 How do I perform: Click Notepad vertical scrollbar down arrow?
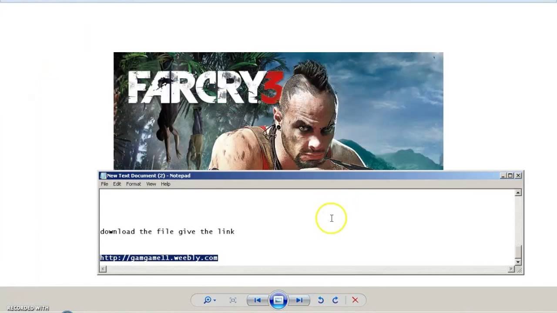tap(518, 262)
